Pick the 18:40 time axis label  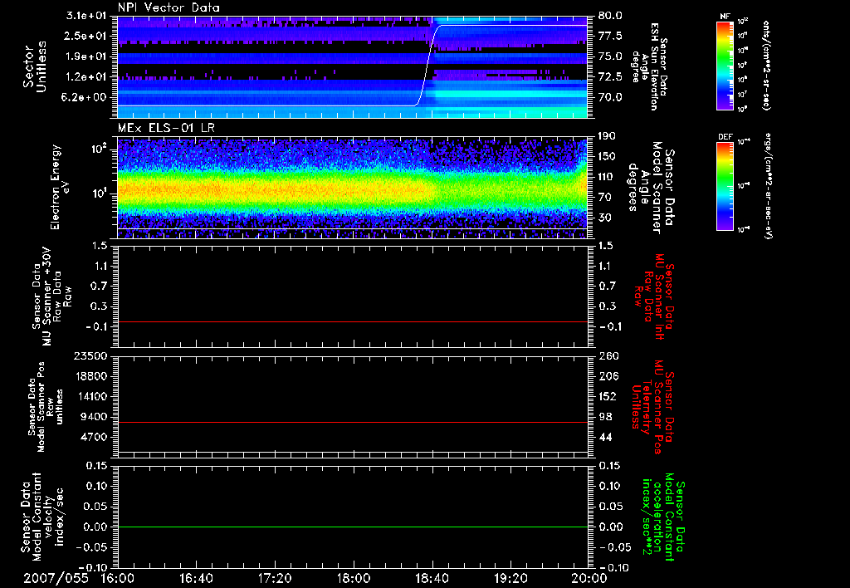click(x=431, y=578)
